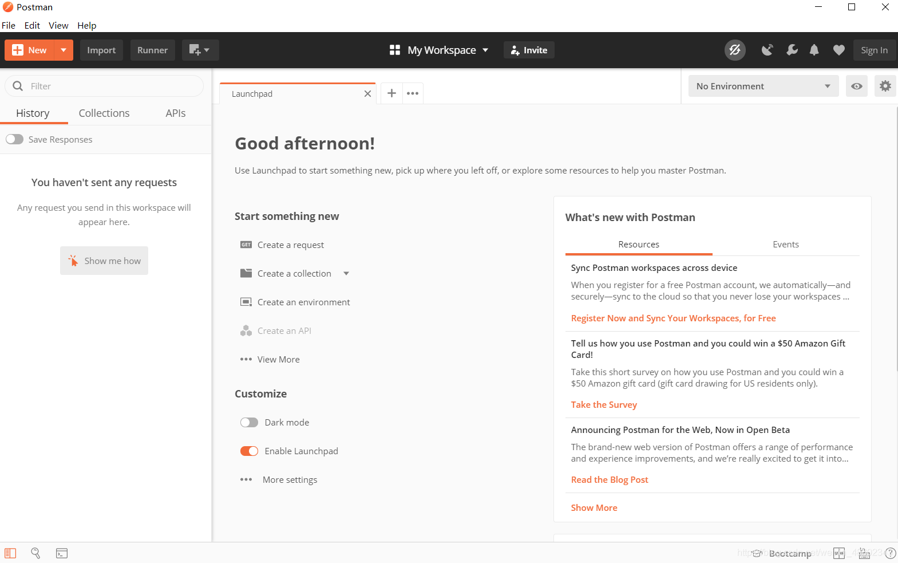Toggle two-pane view icon in status bar

coord(839,553)
